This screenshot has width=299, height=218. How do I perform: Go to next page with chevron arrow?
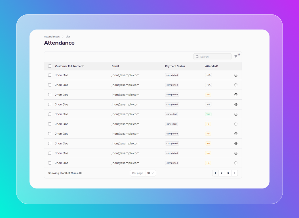coord(235,173)
